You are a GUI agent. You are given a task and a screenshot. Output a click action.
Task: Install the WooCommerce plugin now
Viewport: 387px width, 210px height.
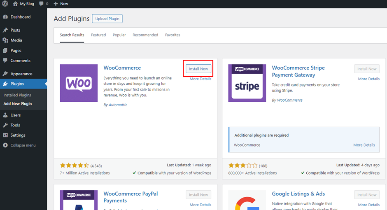pos(198,69)
